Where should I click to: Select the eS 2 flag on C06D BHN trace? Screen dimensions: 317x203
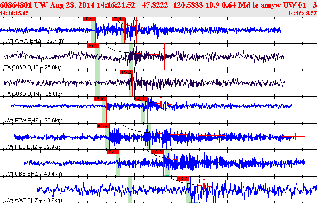tap(127, 72)
